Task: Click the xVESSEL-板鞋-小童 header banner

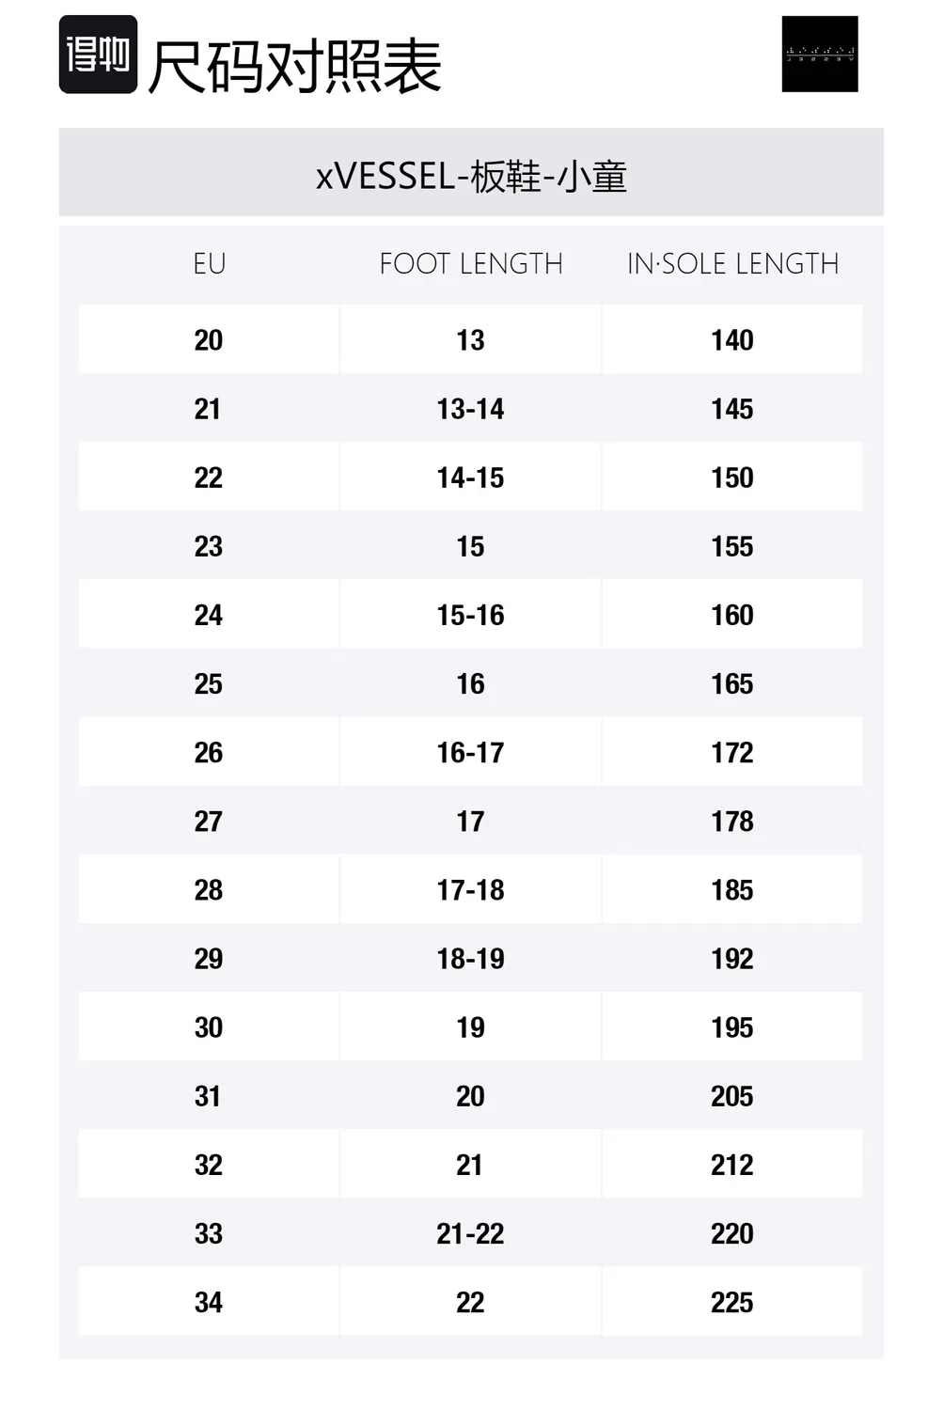Action: pos(471,173)
